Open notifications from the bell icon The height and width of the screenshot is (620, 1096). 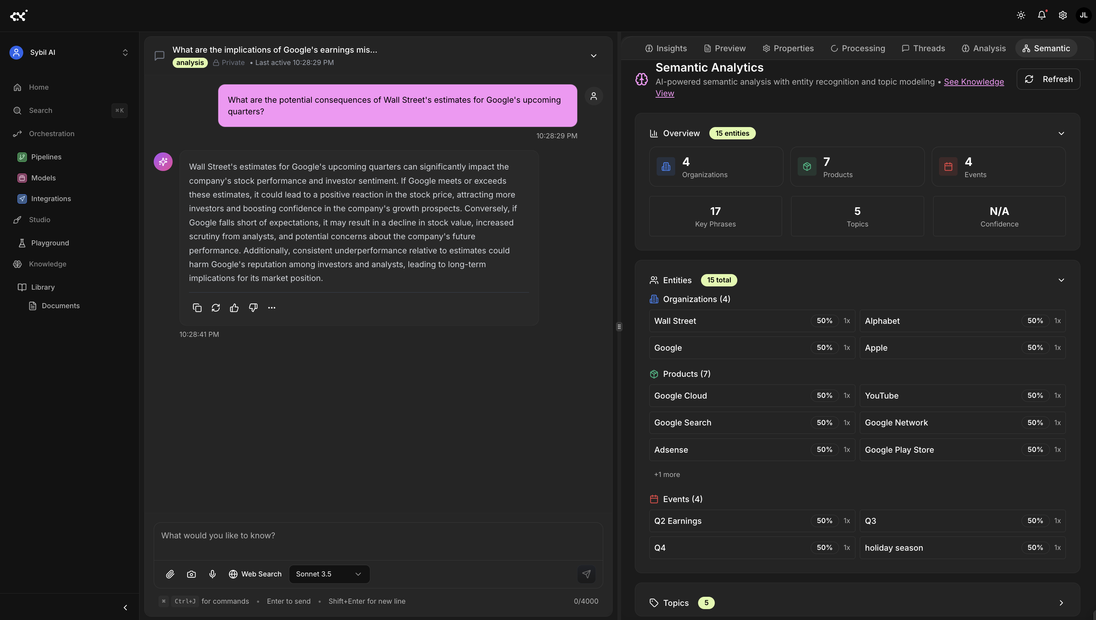click(x=1041, y=15)
